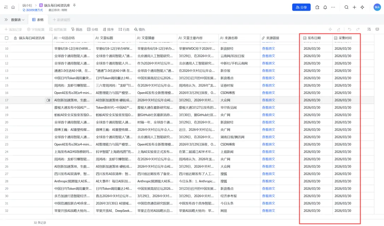Click title cell starting Token新时代

click(x=115, y=108)
